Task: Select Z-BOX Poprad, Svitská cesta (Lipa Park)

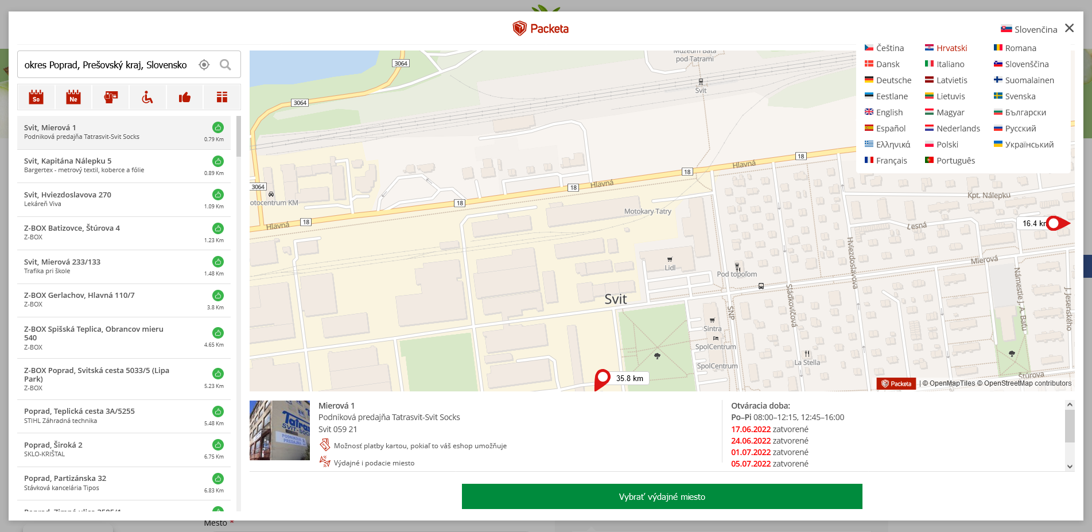Action: [124, 379]
